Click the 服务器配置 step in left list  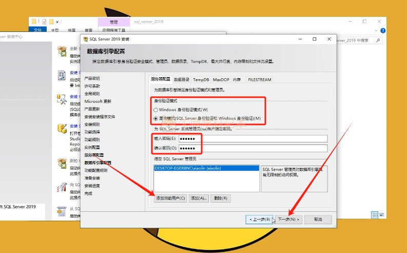[x=94, y=155]
